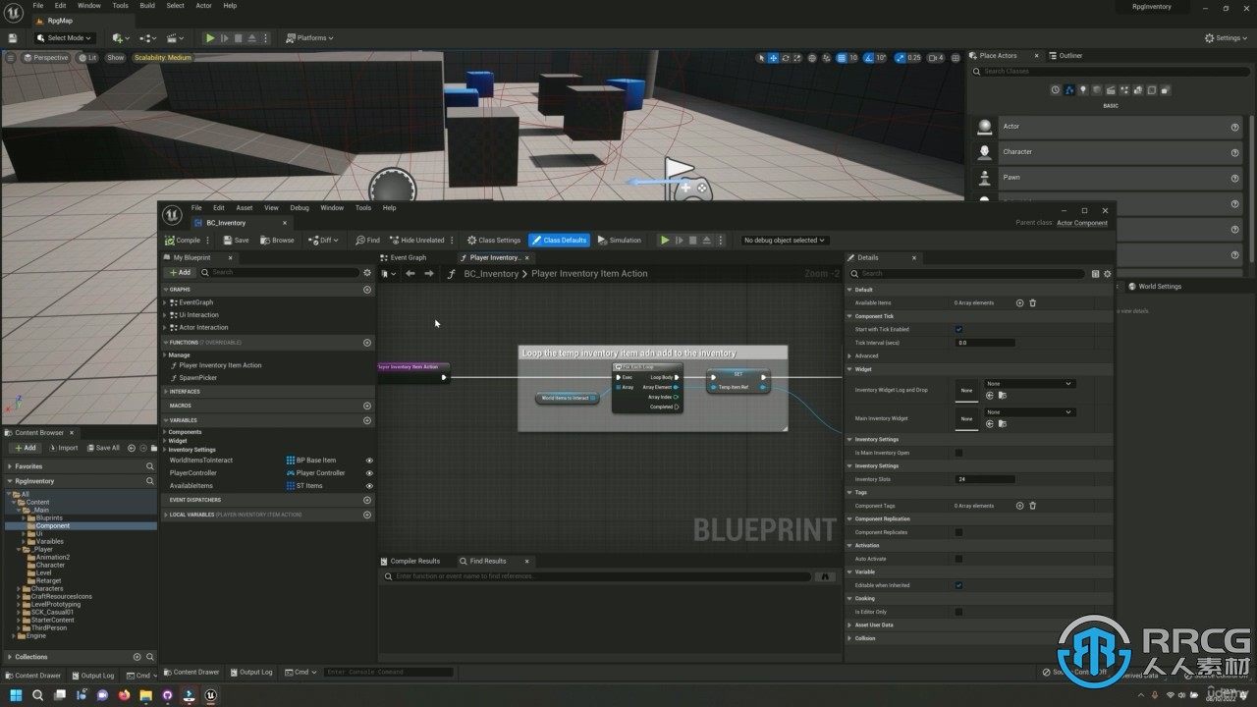Viewport: 1257px width, 707px height.
Task: Start Simulation from the blueprint toolbar
Action: tap(620, 240)
